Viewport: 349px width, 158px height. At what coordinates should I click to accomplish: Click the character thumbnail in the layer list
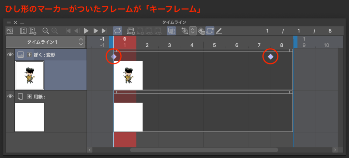30,75
